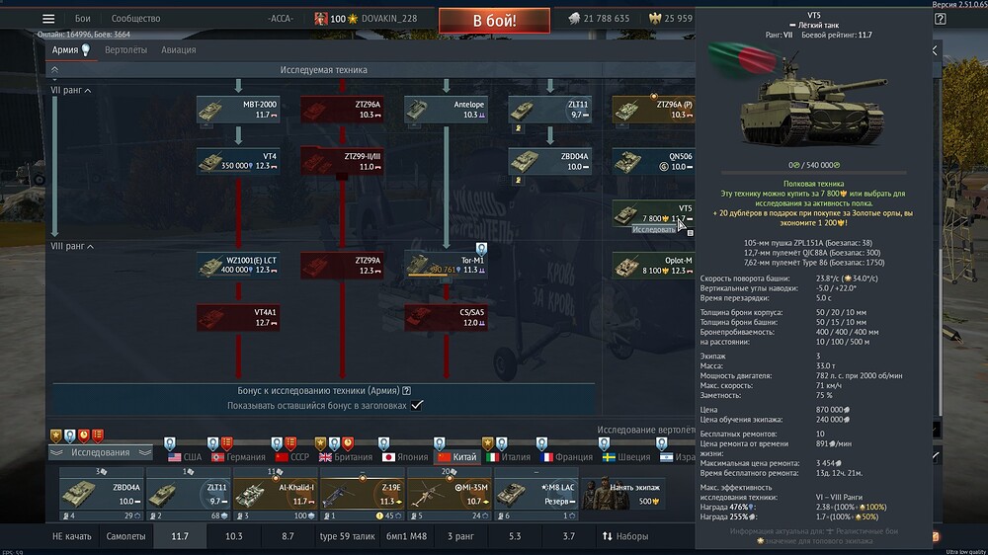Switch to the Авиация tab
The width and height of the screenshot is (988, 555).
pos(178,49)
